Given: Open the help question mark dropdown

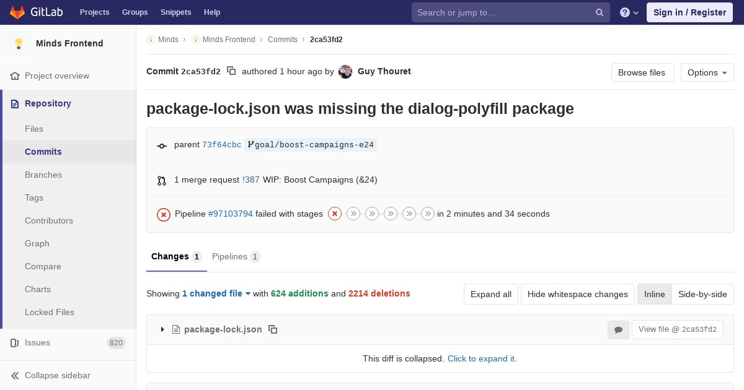Looking at the screenshot, I should click(x=629, y=12).
